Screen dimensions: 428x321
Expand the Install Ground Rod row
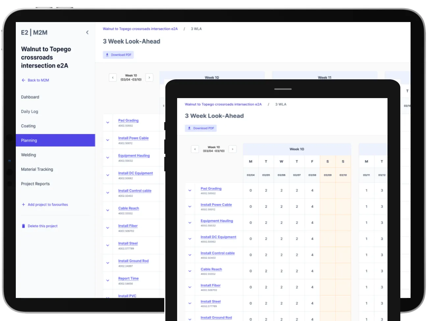coord(107,263)
